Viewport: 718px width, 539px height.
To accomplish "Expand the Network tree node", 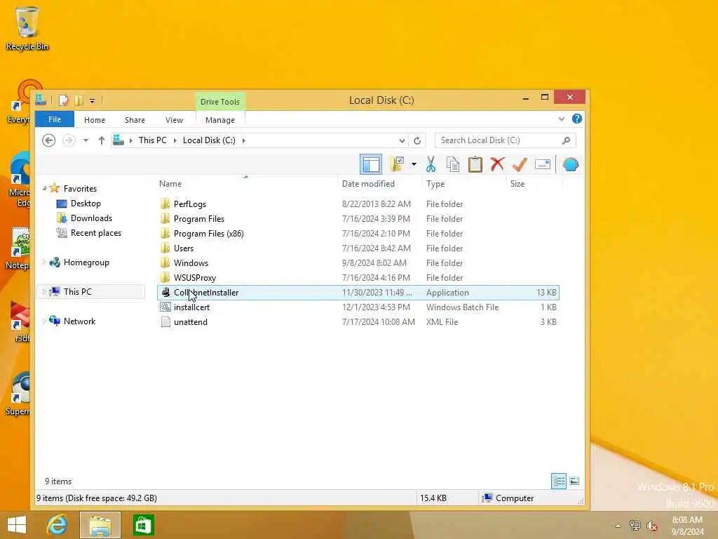I will pyautogui.click(x=44, y=321).
